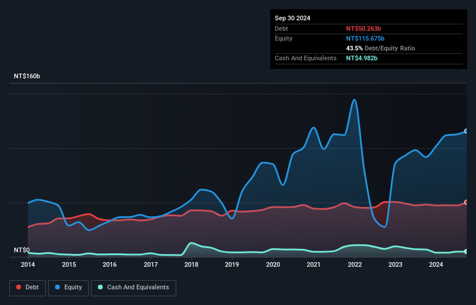Click the blue dot in Equity legend
This screenshot has width=476, height=305.
point(57,287)
